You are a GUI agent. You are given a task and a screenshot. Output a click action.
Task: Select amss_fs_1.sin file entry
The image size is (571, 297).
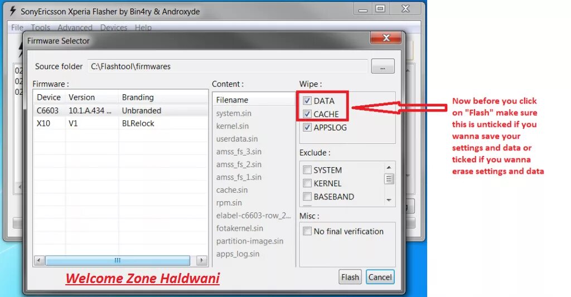pyautogui.click(x=239, y=177)
